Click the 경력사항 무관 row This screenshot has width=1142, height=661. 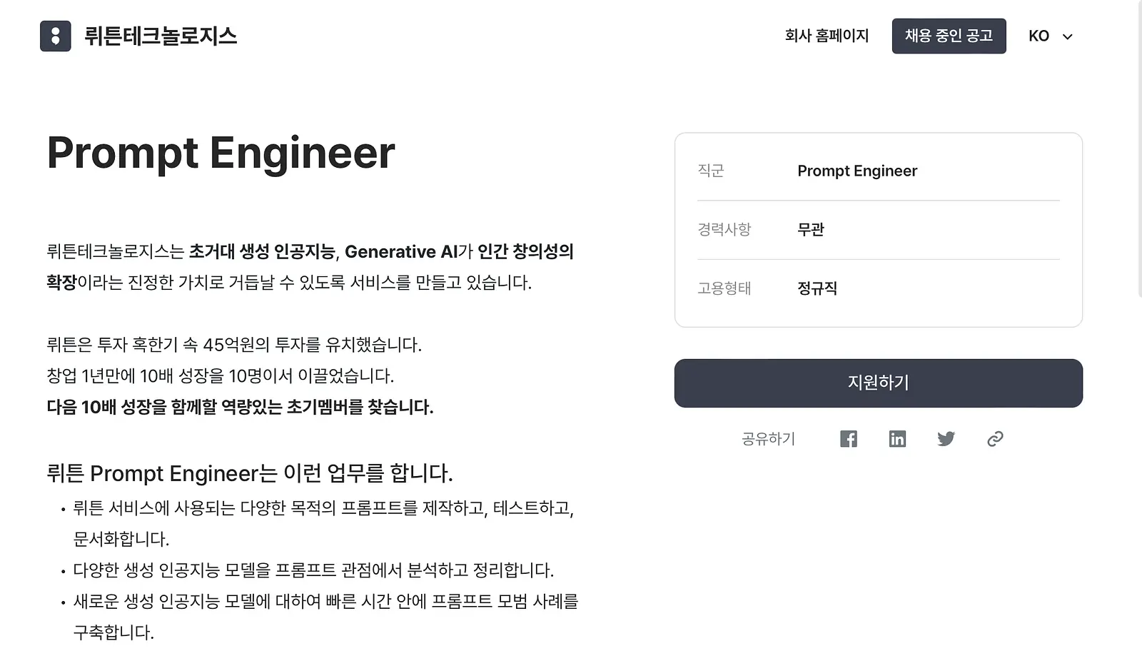coord(878,230)
